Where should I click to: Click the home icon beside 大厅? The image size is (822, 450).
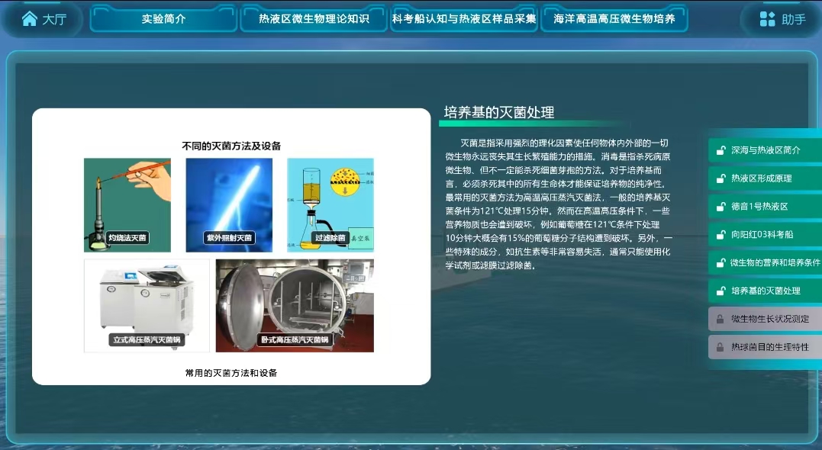point(29,19)
